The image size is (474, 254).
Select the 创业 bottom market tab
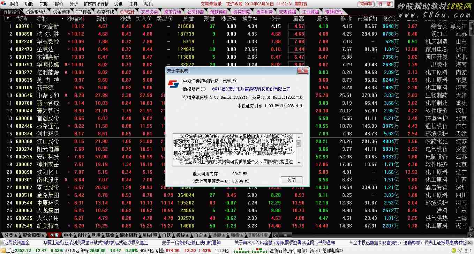click(82, 235)
